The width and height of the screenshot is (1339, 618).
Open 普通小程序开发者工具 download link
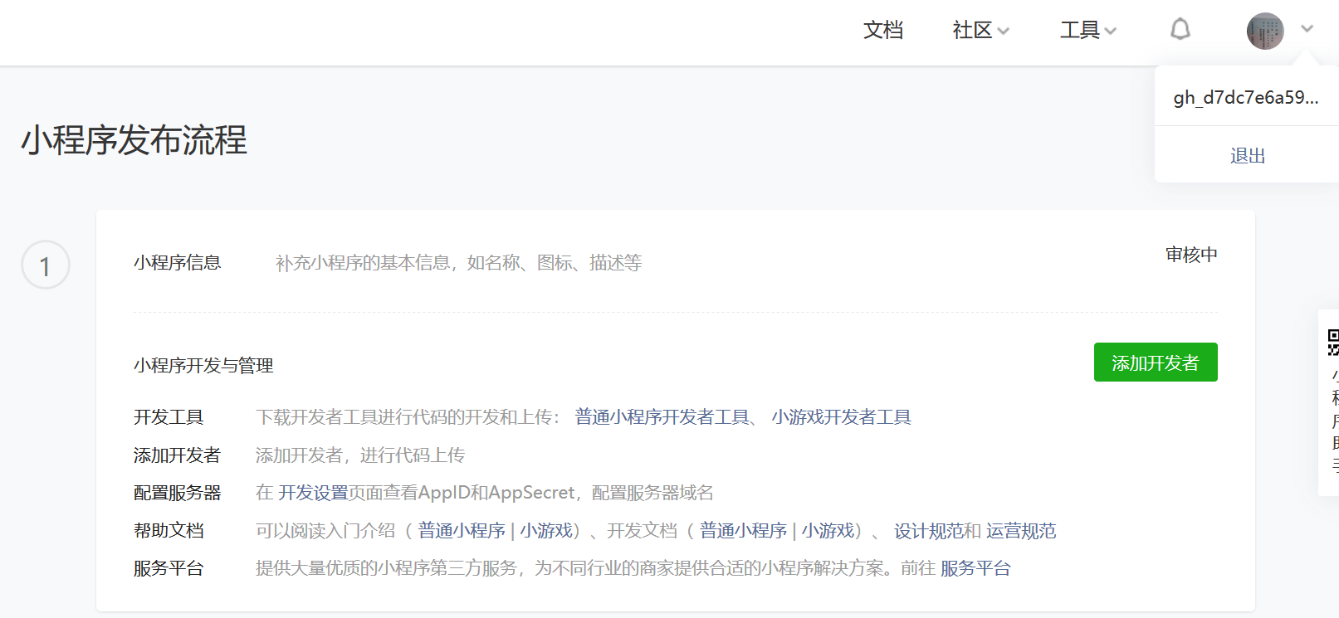coord(662,417)
